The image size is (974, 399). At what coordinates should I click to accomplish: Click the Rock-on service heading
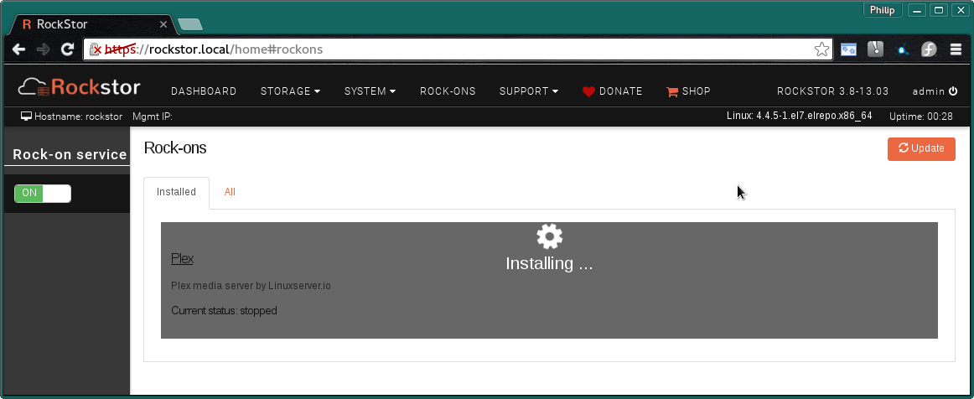coord(70,155)
